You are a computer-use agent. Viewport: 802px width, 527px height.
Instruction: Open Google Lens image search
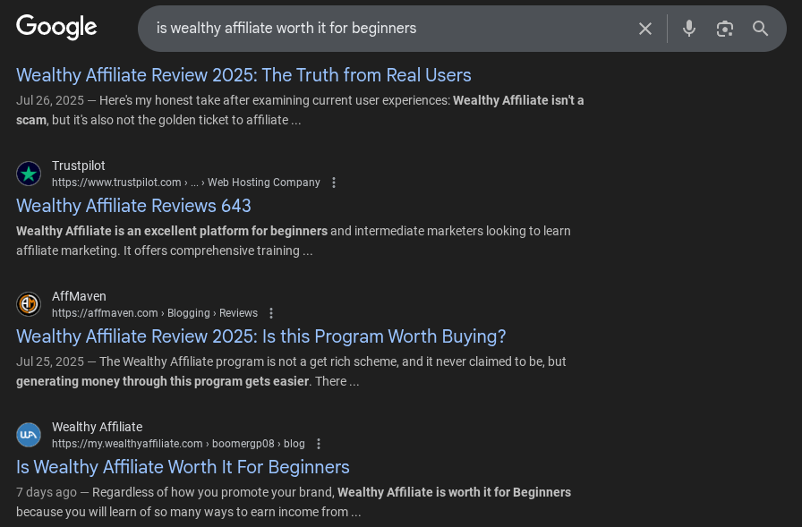[x=725, y=29]
